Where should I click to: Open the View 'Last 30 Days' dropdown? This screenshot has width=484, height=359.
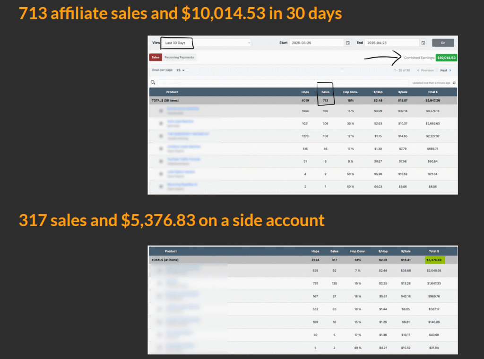point(206,43)
